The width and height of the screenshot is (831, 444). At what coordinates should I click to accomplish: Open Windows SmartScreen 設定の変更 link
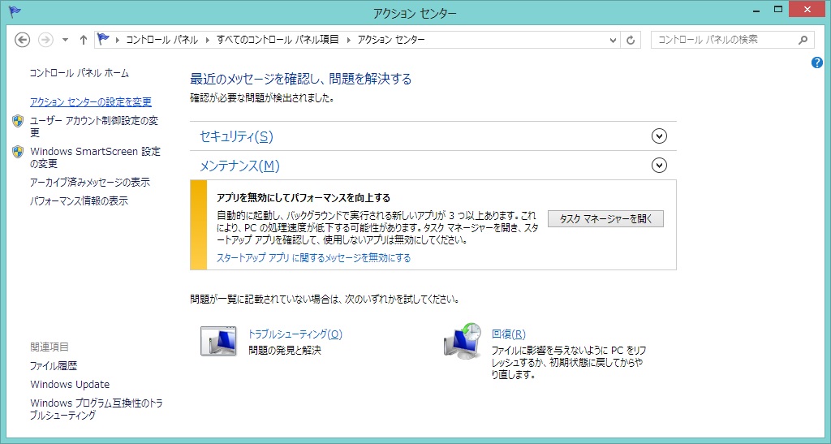point(95,157)
